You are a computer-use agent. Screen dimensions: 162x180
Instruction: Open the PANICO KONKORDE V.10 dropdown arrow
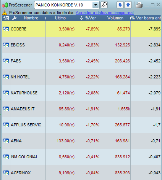coord(96,5)
